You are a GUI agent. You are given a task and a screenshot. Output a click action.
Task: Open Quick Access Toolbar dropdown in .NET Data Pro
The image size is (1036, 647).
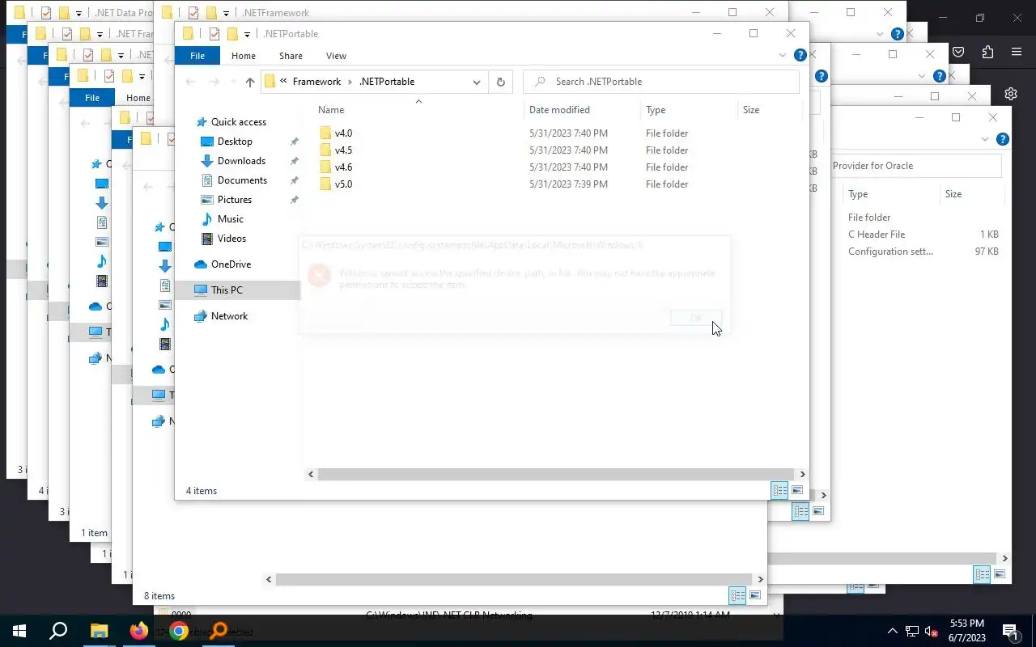79,14
